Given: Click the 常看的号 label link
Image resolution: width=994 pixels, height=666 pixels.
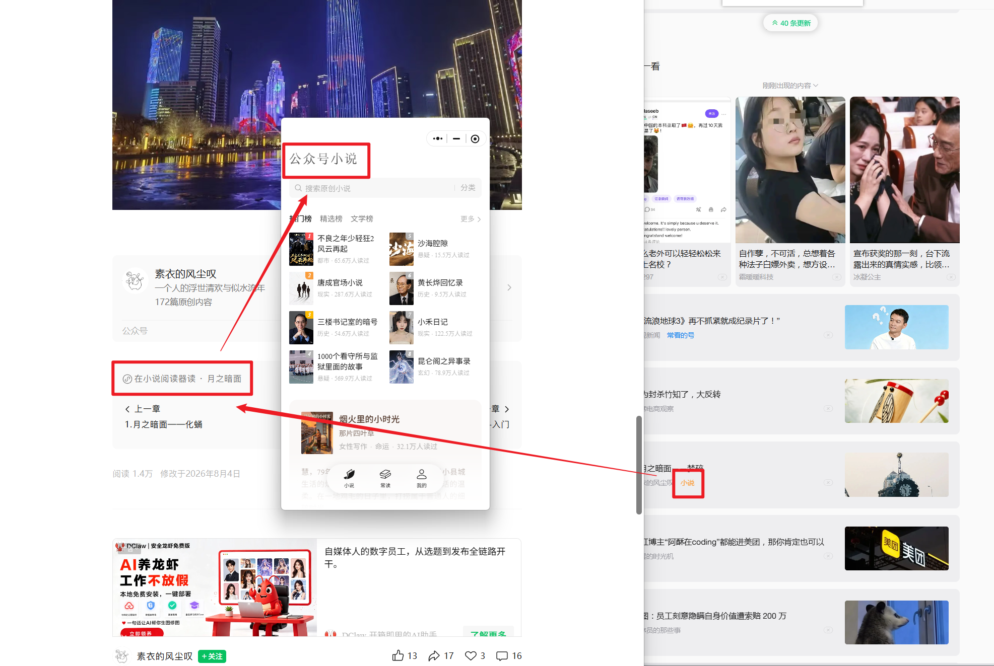Looking at the screenshot, I should (681, 335).
